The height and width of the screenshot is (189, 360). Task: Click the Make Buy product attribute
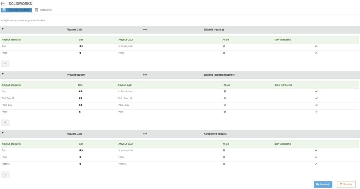[x=7, y=105]
